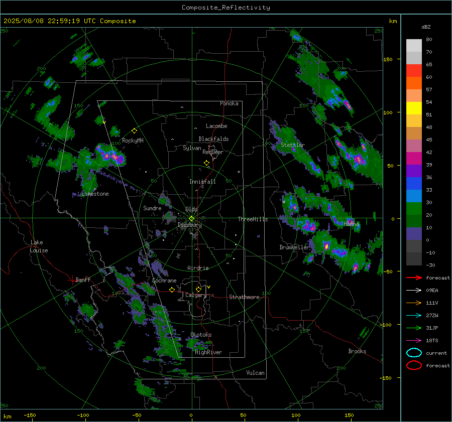Select the purple 39-36 dBZ color band
The height and width of the screenshot is (422, 452).
coord(414,171)
